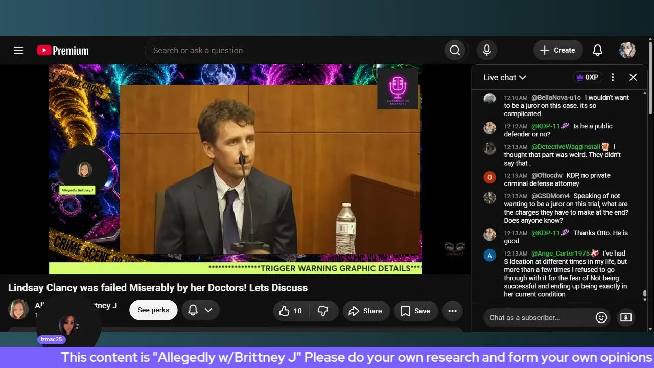Image resolution: width=654 pixels, height=368 pixels.
Task: Expand the Live chat mode dropdown
Action: tap(505, 77)
